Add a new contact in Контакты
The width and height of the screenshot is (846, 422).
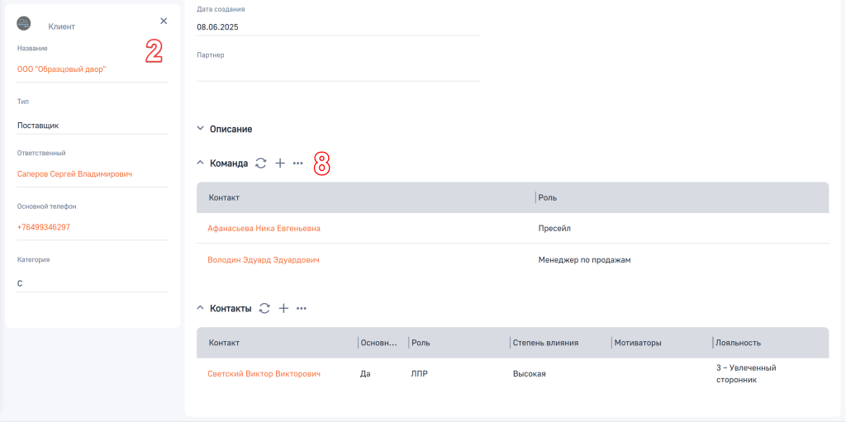283,308
